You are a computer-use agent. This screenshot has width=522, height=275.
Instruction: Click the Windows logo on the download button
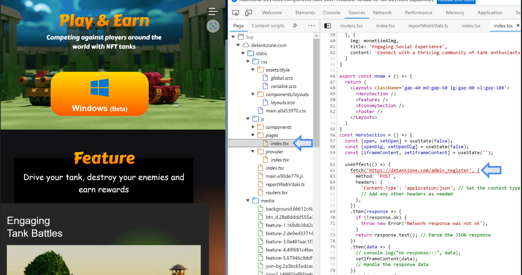pos(99,87)
